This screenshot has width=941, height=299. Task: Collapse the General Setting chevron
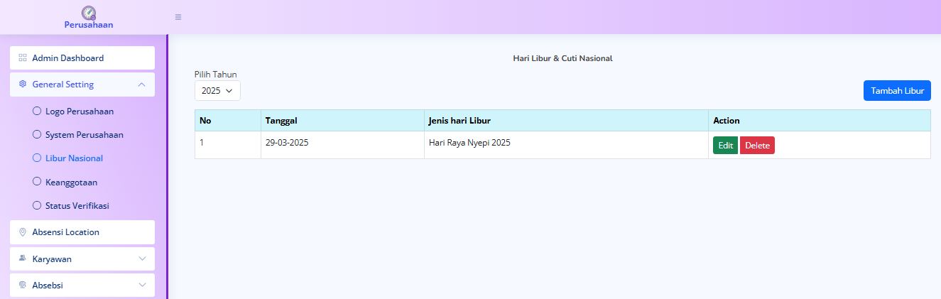142,85
